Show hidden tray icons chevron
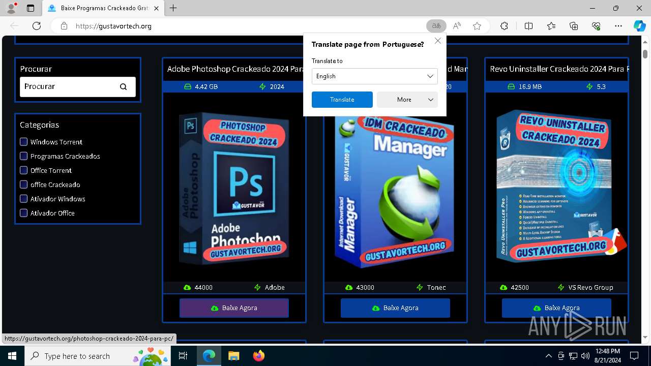This screenshot has width=651, height=366. click(548, 356)
